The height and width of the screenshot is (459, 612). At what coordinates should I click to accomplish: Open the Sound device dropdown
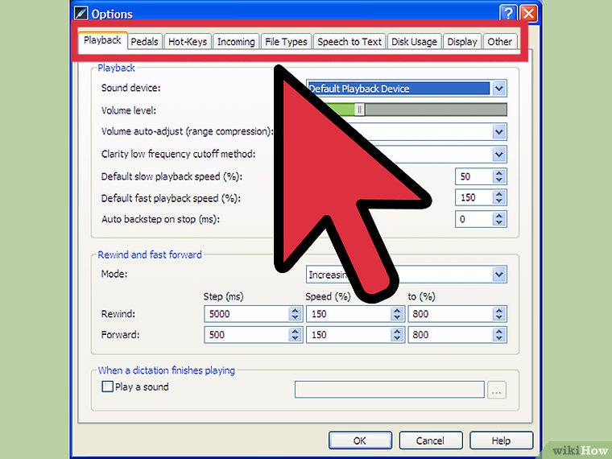[499, 89]
